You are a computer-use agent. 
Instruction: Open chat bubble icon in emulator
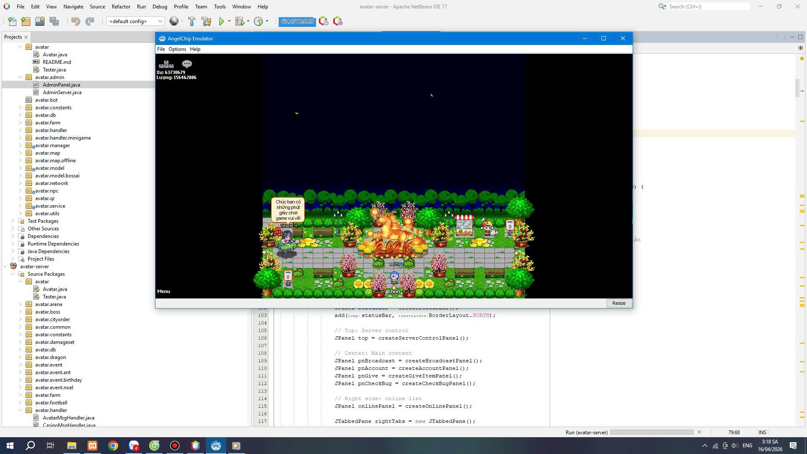click(x=187, y=64)
